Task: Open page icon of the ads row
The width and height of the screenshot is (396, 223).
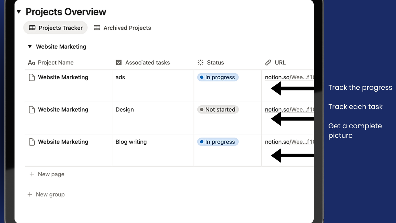Action: pos(32,77)
